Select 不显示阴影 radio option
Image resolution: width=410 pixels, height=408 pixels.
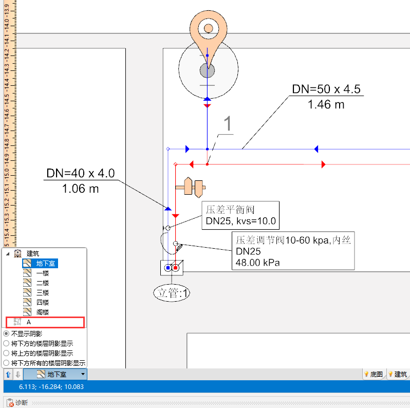[6, 333]
